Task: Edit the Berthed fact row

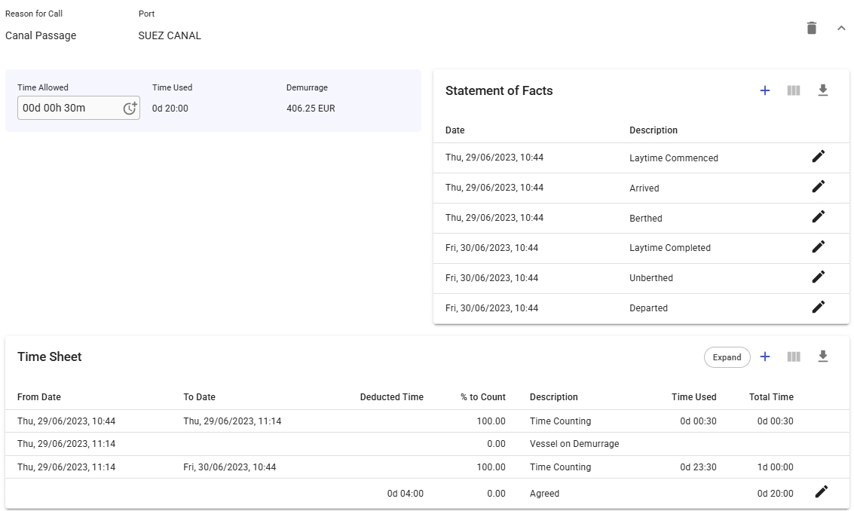Action: click(x=819, y=216)
